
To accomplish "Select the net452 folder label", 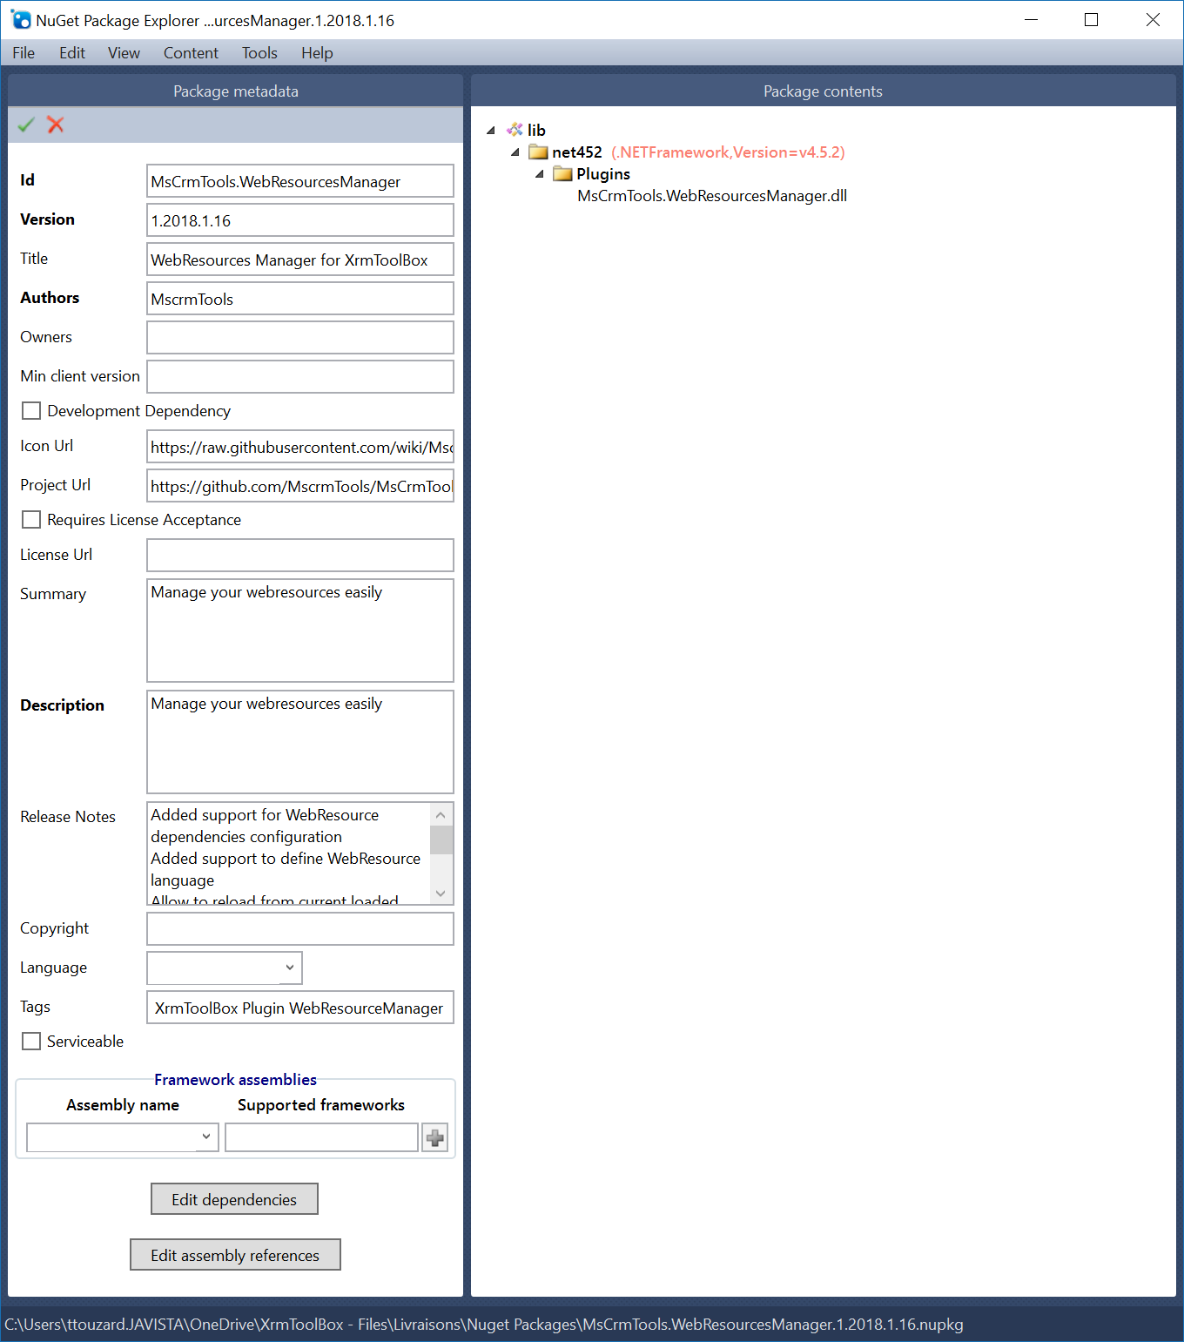I will tap(577, 152).
